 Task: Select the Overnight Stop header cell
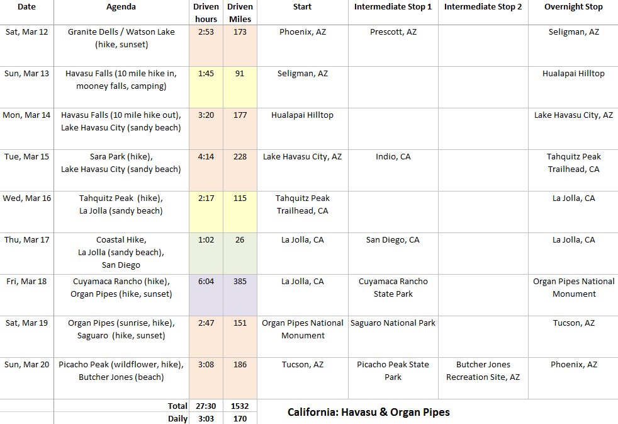(573, 7)
